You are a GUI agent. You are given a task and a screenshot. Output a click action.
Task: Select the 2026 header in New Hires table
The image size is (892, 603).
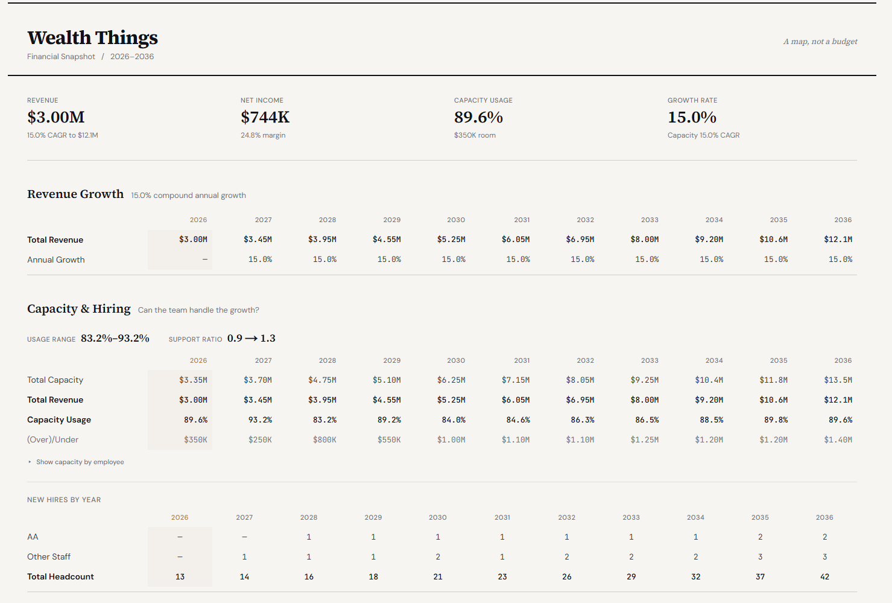coord(180,517)
